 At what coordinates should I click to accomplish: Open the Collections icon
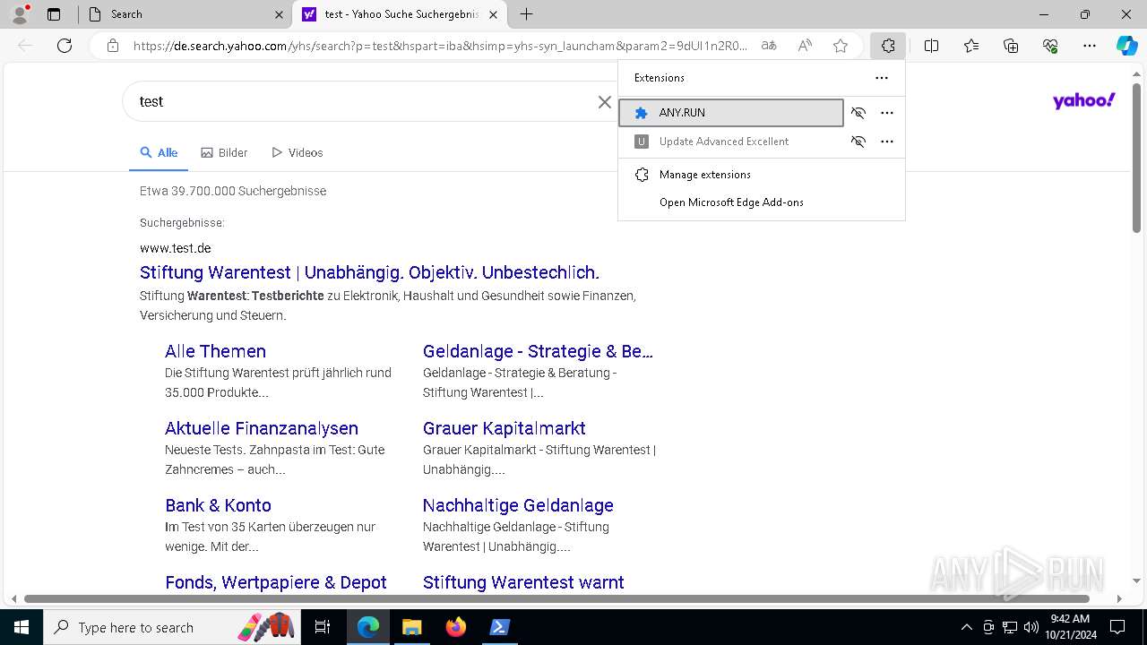[x=1011, y=46]
